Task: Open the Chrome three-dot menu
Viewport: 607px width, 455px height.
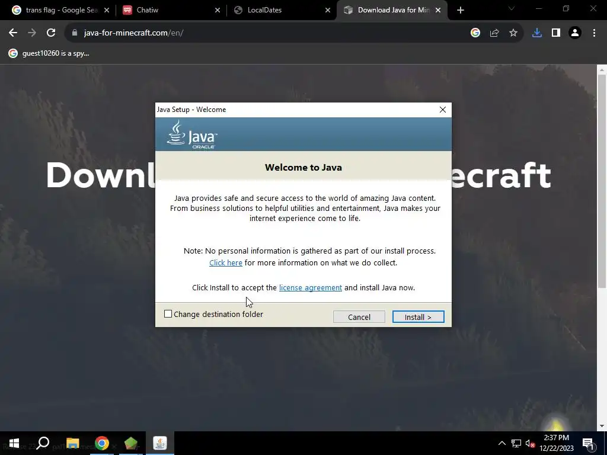Action: pos(594,33)
